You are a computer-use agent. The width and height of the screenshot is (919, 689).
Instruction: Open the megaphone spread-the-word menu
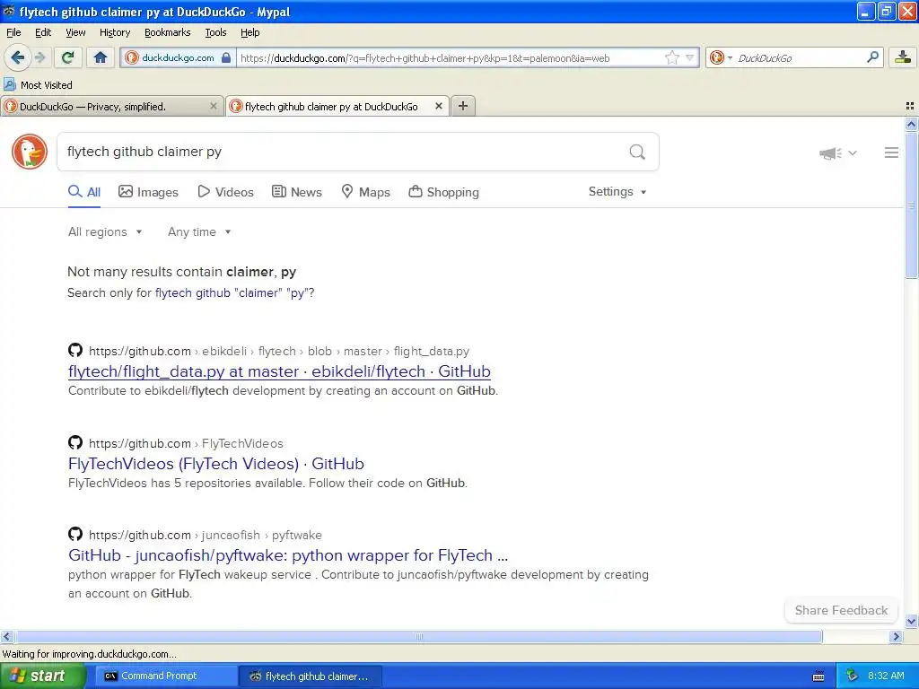point(838,153)
